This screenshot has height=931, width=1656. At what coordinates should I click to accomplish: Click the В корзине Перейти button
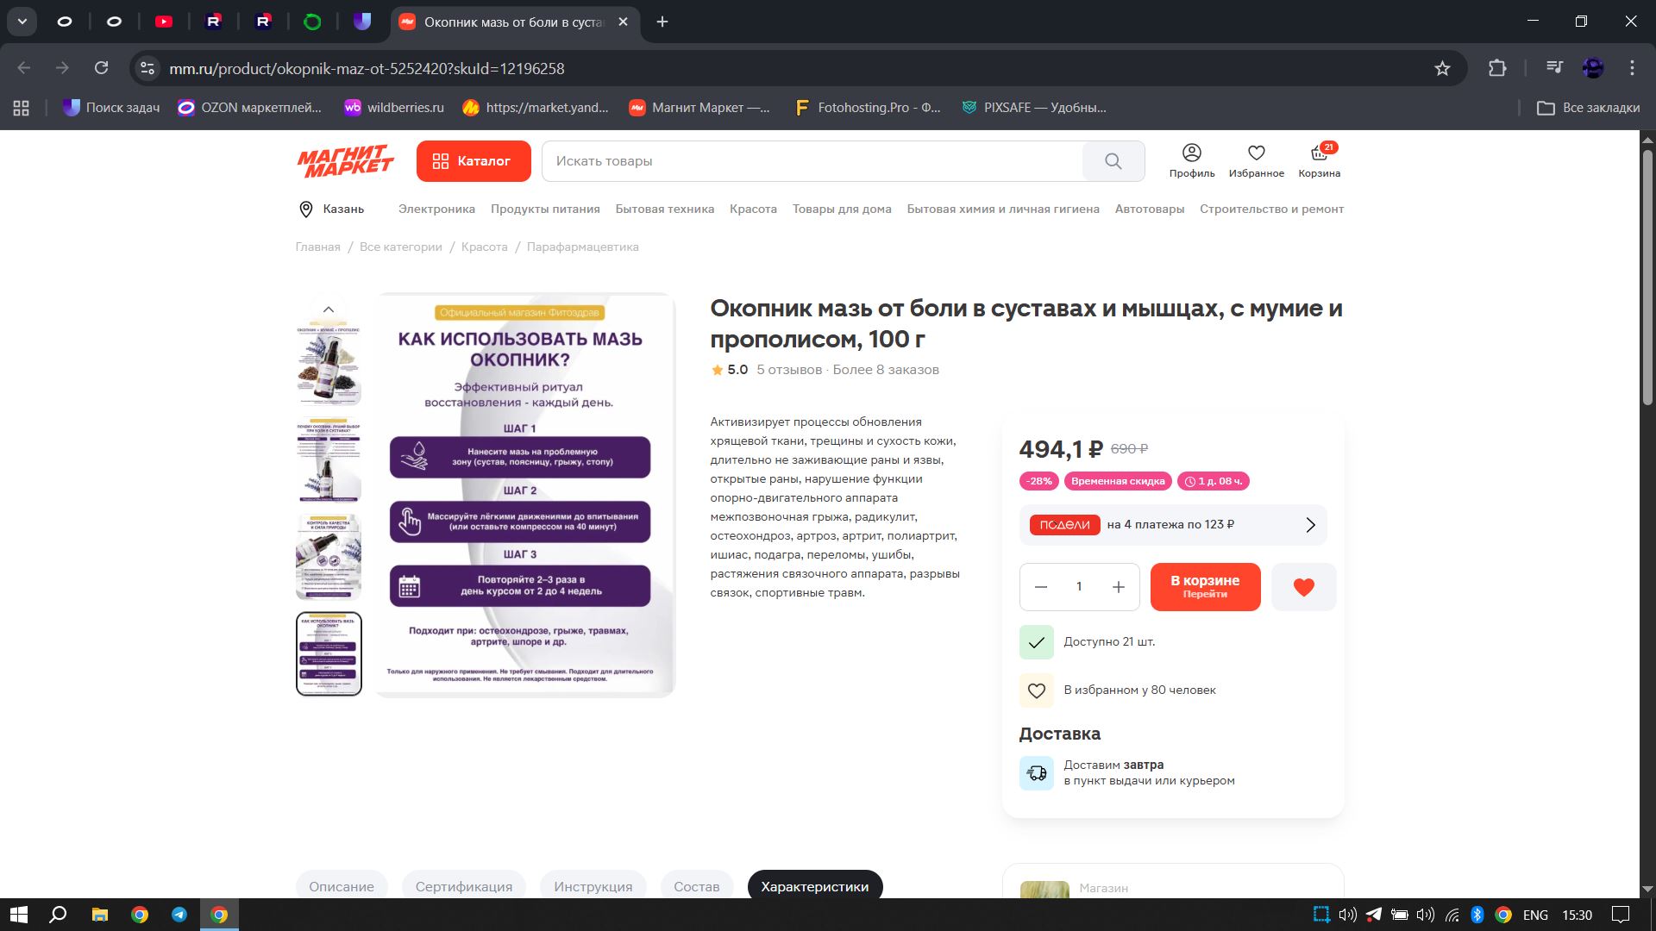[1205, 587]
